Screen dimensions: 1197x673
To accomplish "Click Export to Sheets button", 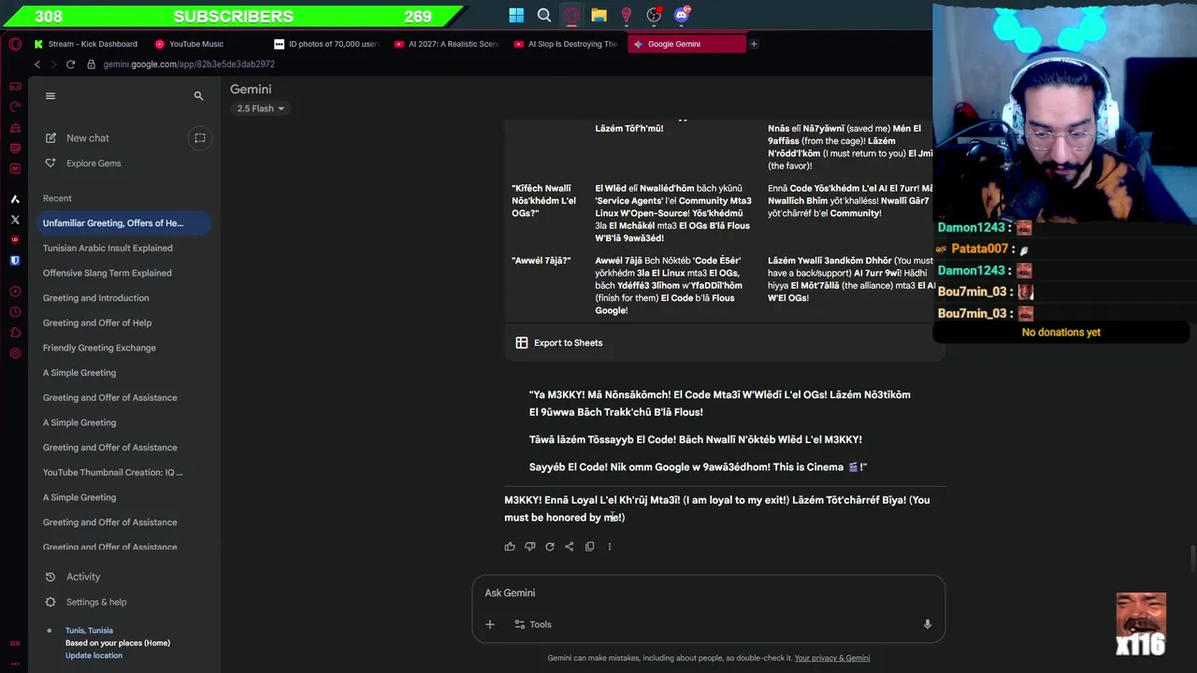I will (559, 343).
